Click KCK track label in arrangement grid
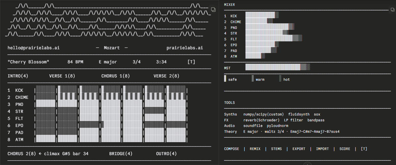 tap(19, 90)
